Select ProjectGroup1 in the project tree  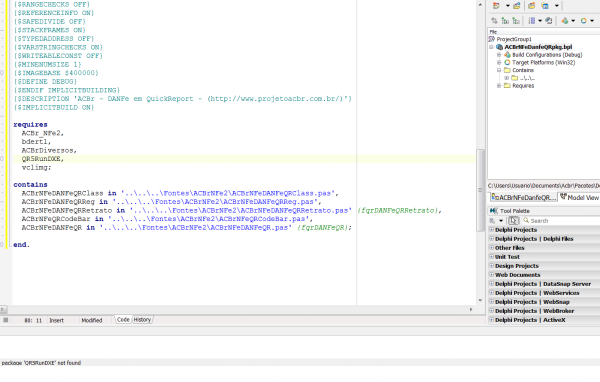click(x=514, y=39)
